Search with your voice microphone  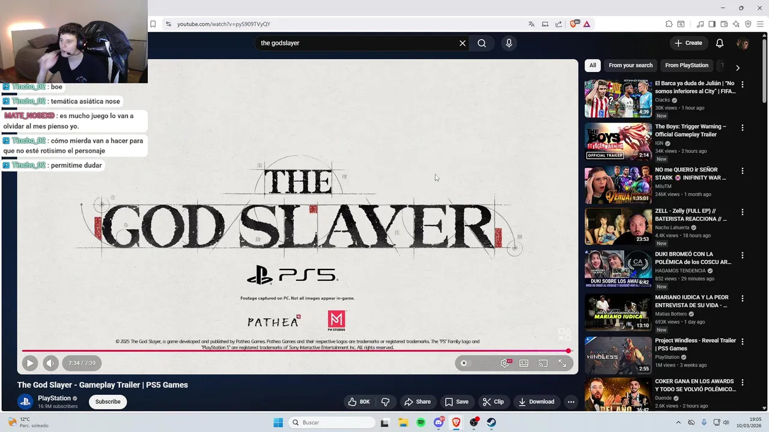pos(509,43)
